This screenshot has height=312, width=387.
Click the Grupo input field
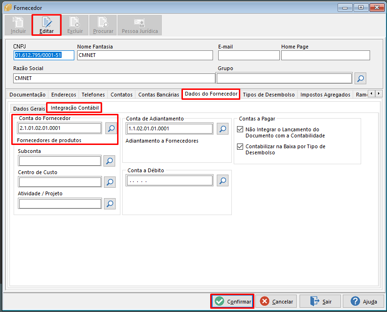click(x=284, y=78)
